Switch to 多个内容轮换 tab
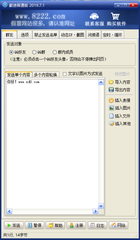This screenshot has height=240, width=140. click(45, 75)
